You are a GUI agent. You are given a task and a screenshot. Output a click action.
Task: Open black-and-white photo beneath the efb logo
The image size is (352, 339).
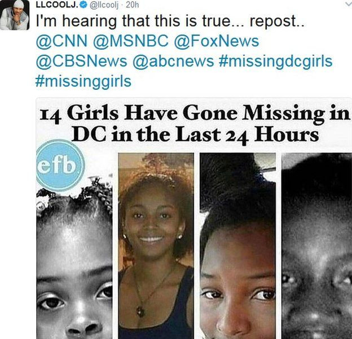(x=74, y=259)
